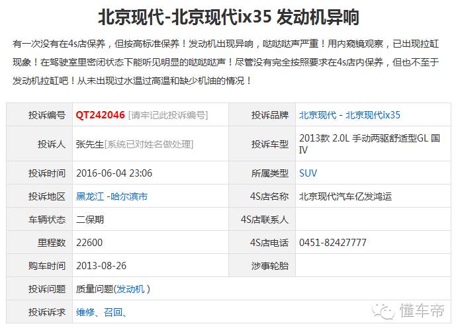Click the 投诉人 label cell
Image resolution: width=460 pixels, height=334 pixels.
coord(40,144)
